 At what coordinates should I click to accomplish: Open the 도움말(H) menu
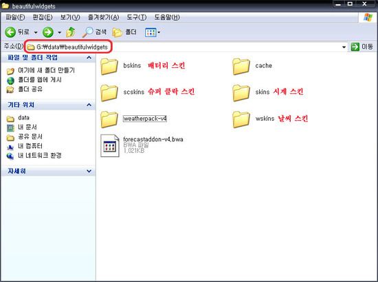[x=167, y=17]
